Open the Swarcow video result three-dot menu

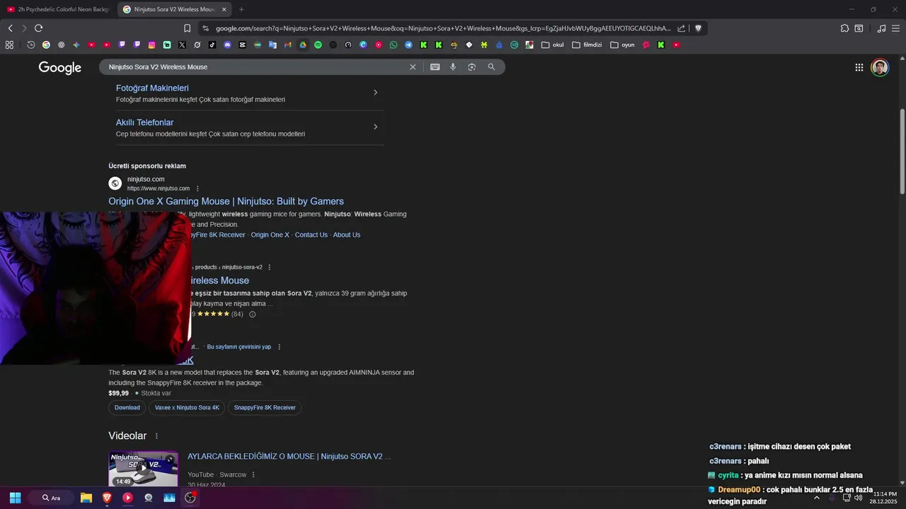(253, 475)
